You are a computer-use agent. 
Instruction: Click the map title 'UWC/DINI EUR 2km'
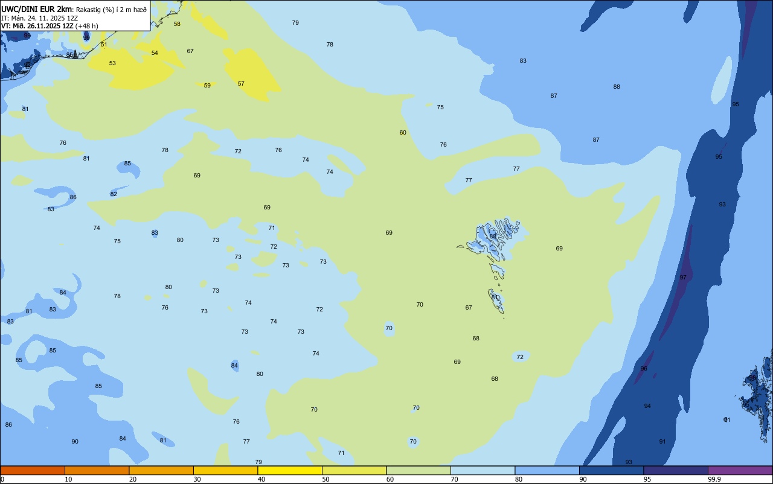tap(36, 9)
